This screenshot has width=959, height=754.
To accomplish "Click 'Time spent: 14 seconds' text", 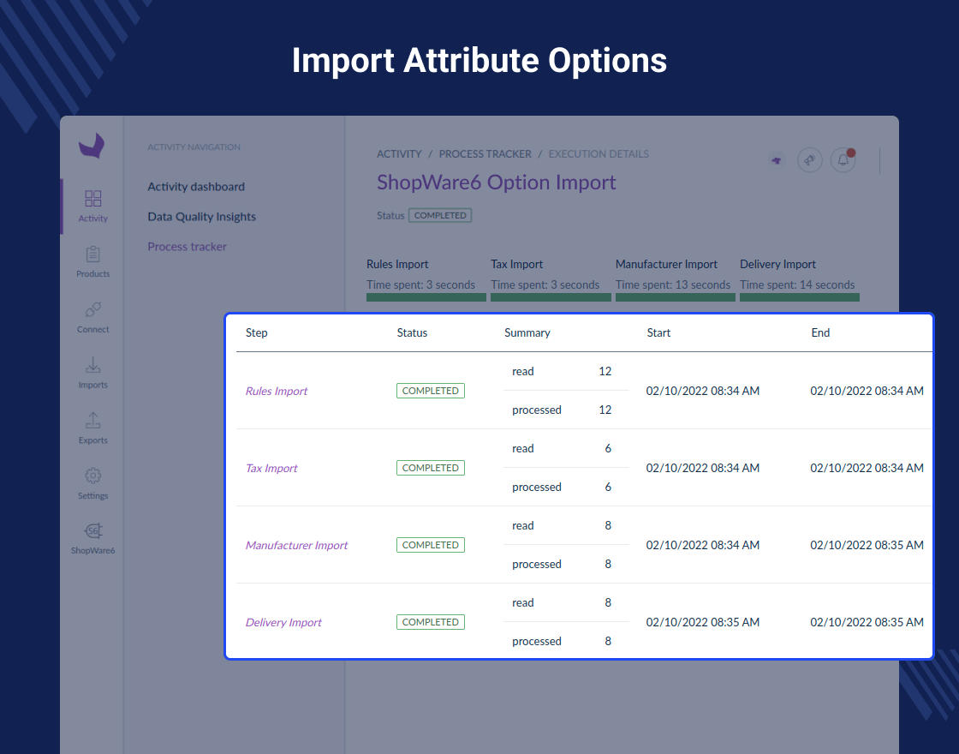I will [x=797, y=284].
